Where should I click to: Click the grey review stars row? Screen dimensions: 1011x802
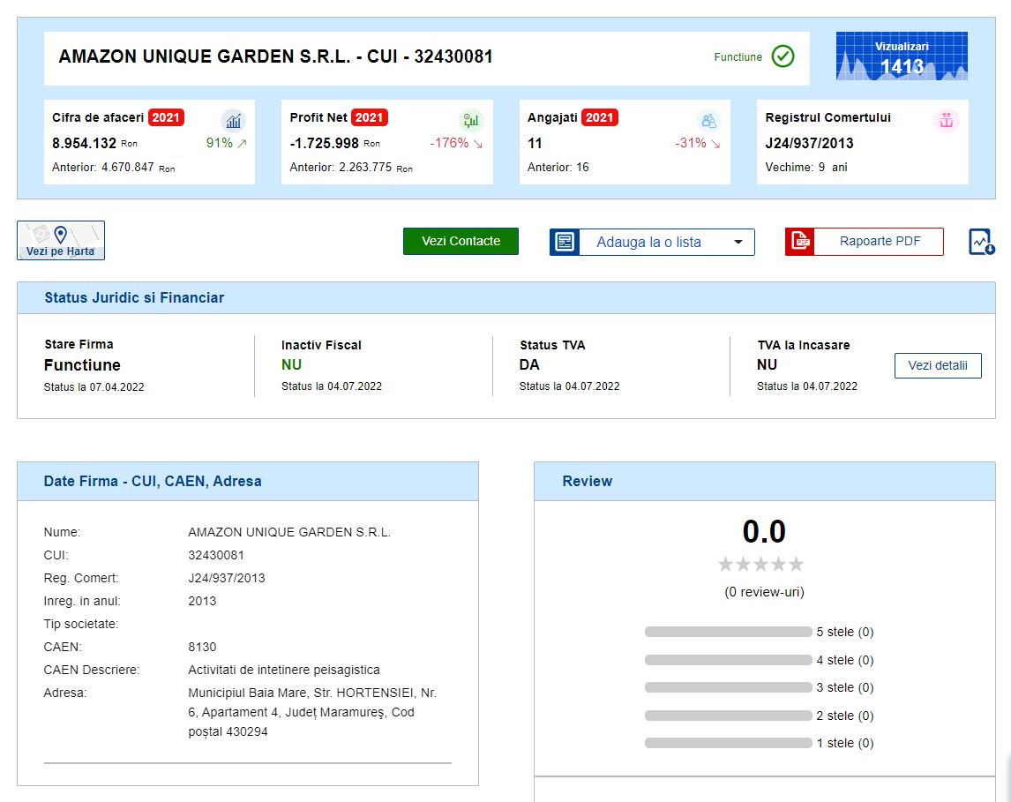tap(760, 564)
